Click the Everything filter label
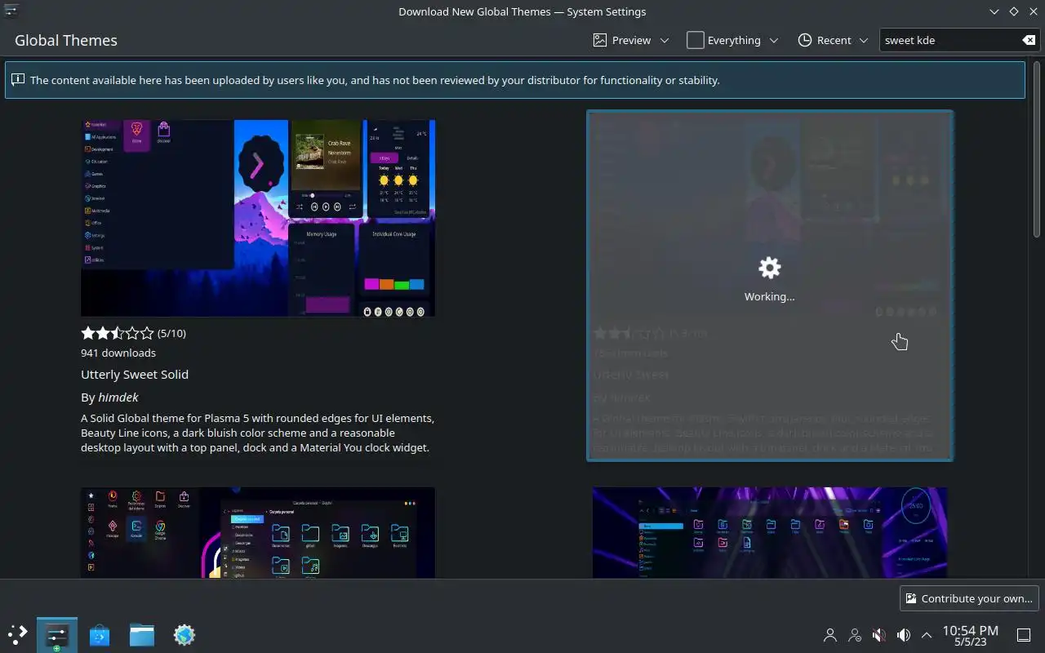1045x653 pixels. pos(734,40)
